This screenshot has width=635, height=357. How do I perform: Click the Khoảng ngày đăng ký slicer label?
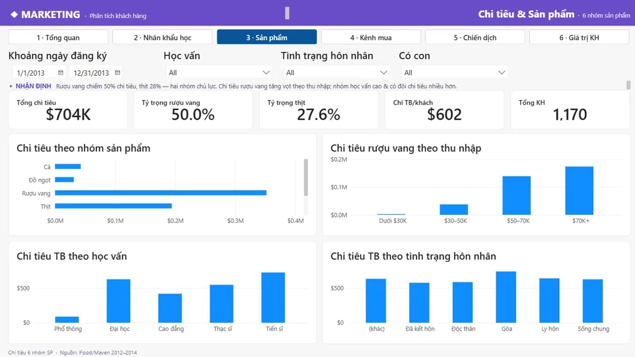[58, 56]
